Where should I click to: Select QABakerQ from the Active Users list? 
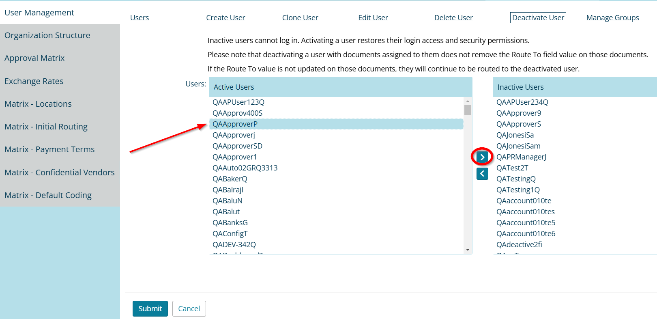pos(230,179)
